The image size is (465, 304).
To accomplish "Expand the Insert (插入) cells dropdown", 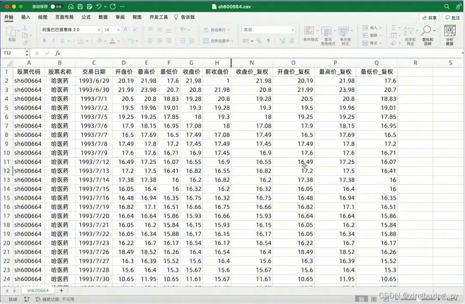I will tap(380, 28).
